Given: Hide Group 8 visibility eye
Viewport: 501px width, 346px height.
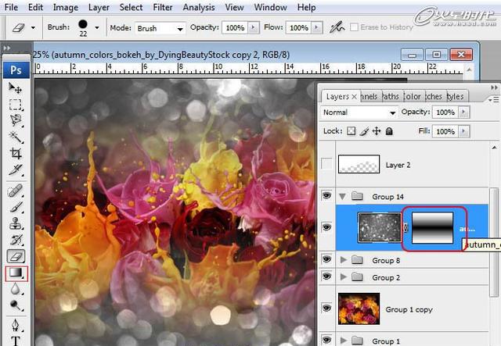Looking at the screenshot, I should [326, 259].
